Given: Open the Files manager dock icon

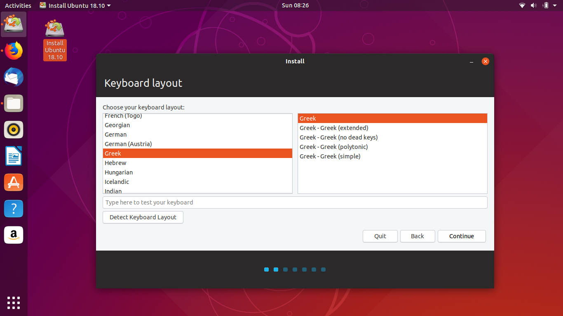Looking at the screenshot, I should click(x=14, y=103).
